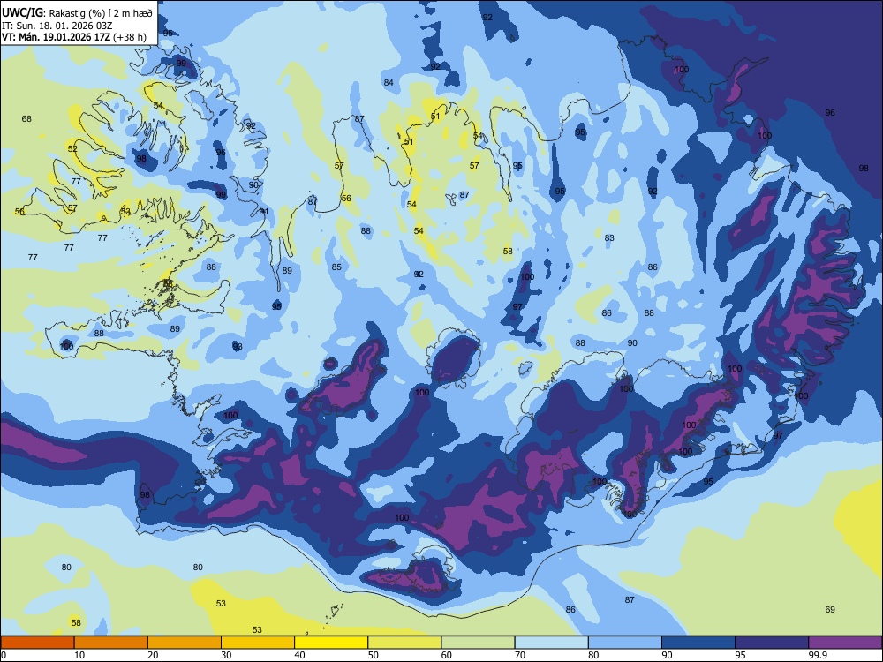
Task: Click the humidity value '69' on the map
Action: [x=830, y=610]
